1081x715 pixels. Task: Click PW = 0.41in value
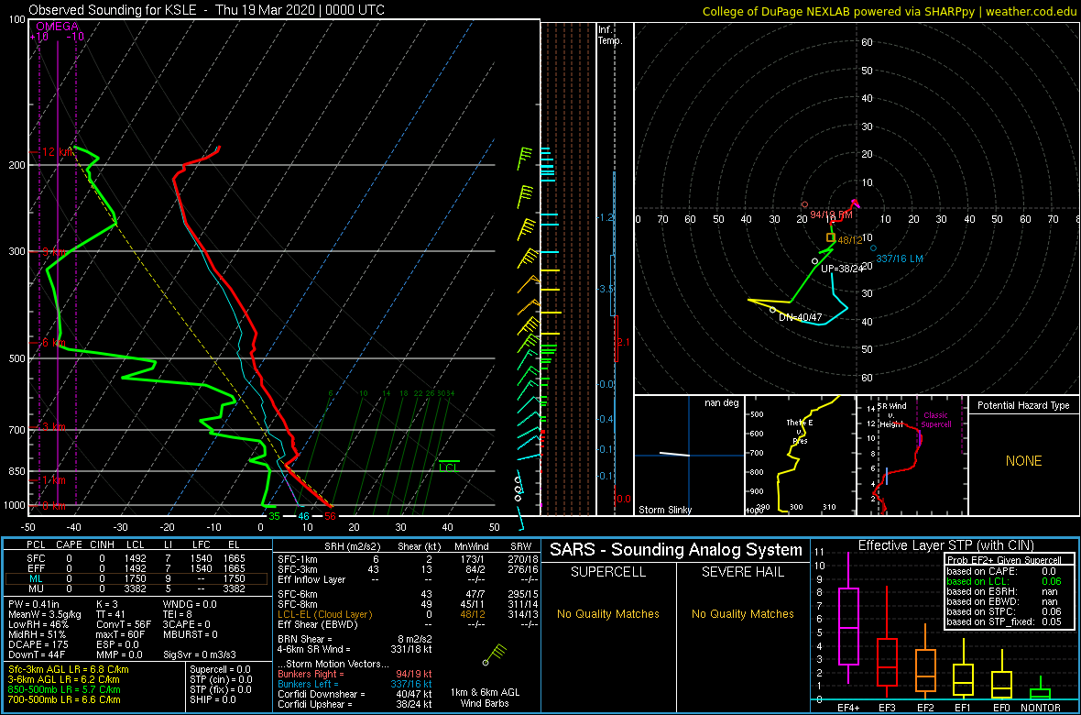pyautogui.click(x=34, y=602)
